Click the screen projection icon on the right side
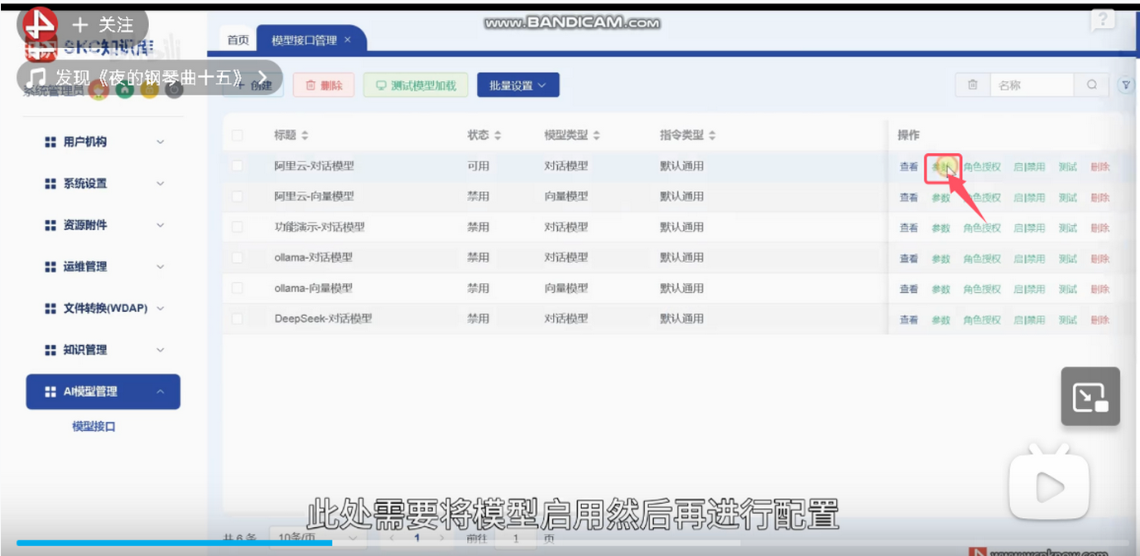The width and height of the screenshot is (1140, 556). [x=1089, y=395]
